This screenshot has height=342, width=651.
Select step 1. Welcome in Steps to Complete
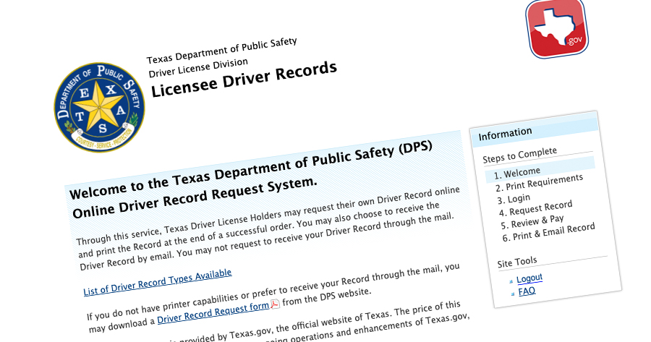point(540,170)
